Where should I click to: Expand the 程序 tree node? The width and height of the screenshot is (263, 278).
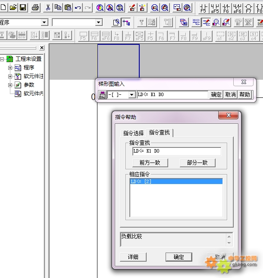click(x=10, y=68)
